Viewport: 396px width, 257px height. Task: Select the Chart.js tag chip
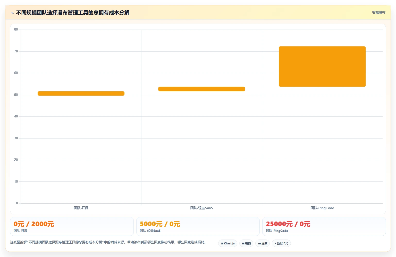[x=228, y=243]
